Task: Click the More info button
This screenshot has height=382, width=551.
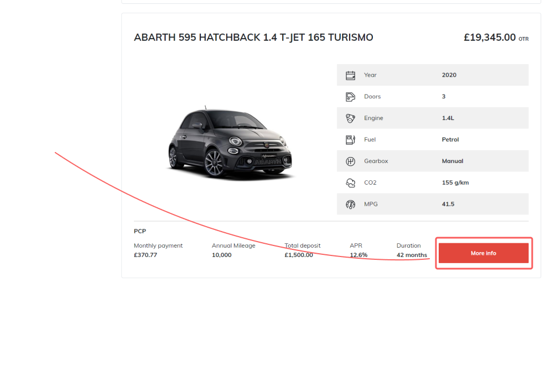Action: click(x=483, y=253)
